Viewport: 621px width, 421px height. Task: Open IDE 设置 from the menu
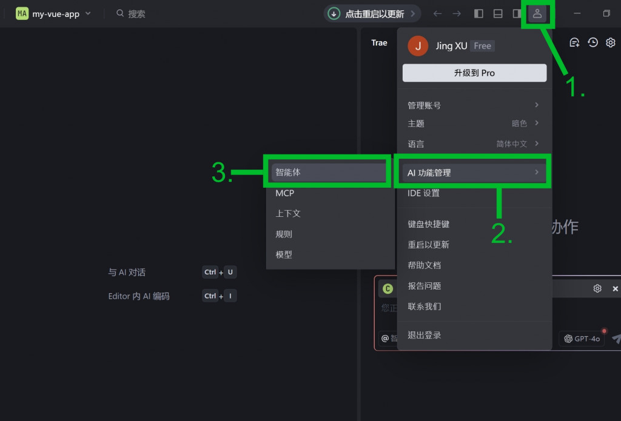tap(474, 193)
